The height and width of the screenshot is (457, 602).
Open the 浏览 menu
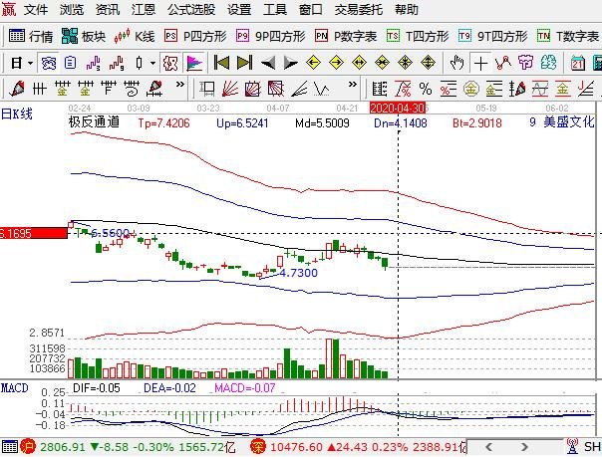[72, 9]
